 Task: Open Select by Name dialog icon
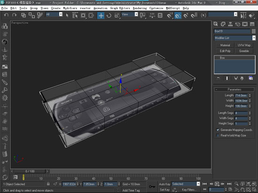click(x=75, y=15)
